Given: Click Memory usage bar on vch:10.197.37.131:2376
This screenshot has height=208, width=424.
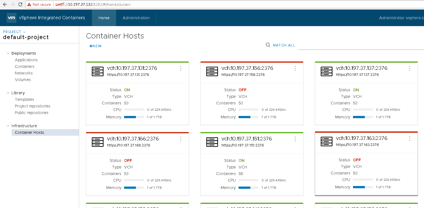Looking at the screenshot, I should click(x=134, y=117).
